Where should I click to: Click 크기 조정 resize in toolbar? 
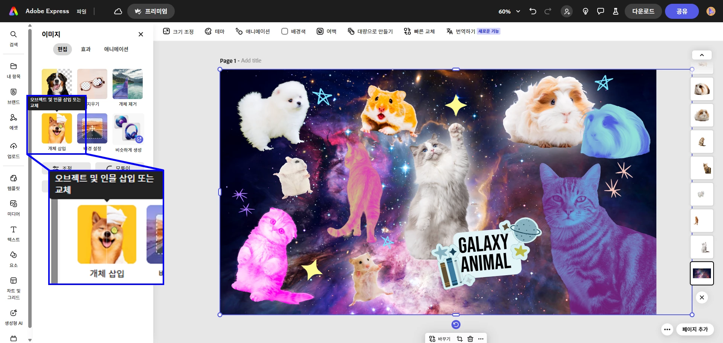pyautogui.click(x=178, y=31)
